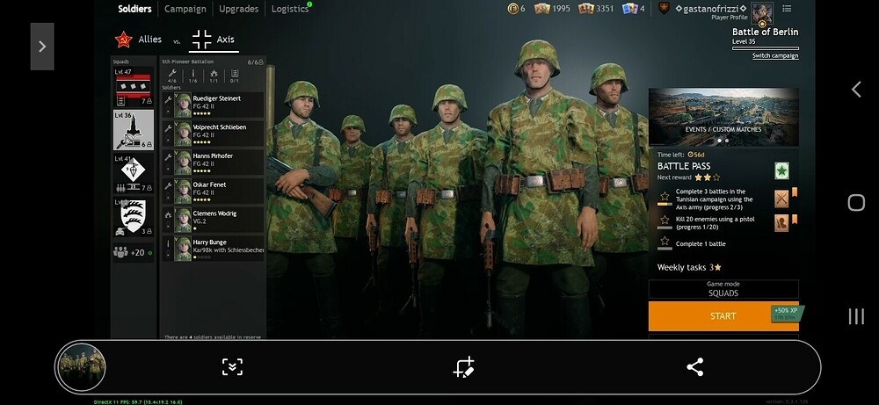The height and width of the screenshot is (405, 879).
Task: Open the Battle Pass green star reward
Action: pyautogui.click(x=781, y=170)
